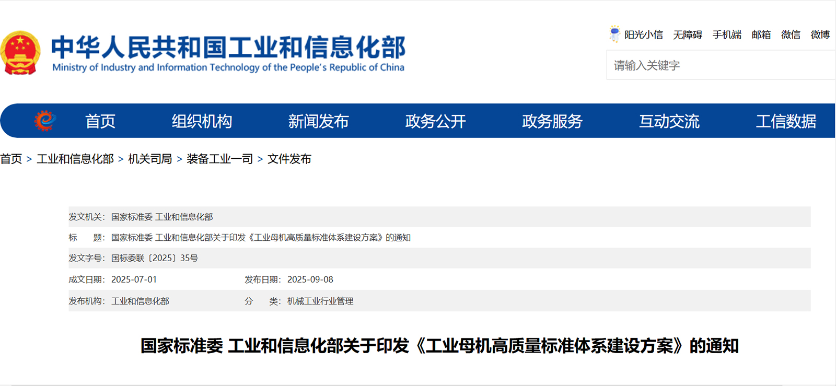The width and height of the screenshot is (836, 386).
Task: Click the 微博 link
Action: point(820,34)
